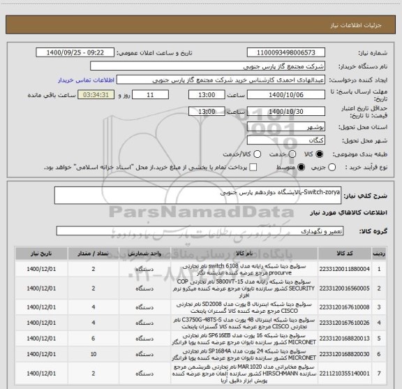Viewport: 402px width, 389px height.
Task: Click product code 2233120167610008
Action: 345,307
